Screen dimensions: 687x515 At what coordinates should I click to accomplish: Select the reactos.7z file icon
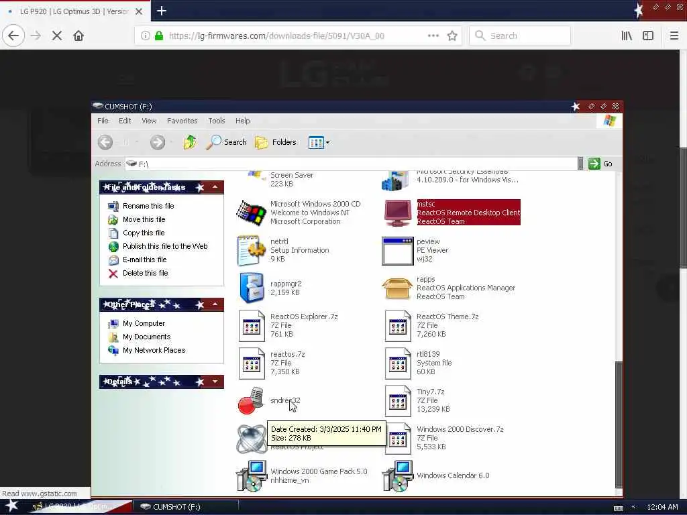click(x=252, y=363)
